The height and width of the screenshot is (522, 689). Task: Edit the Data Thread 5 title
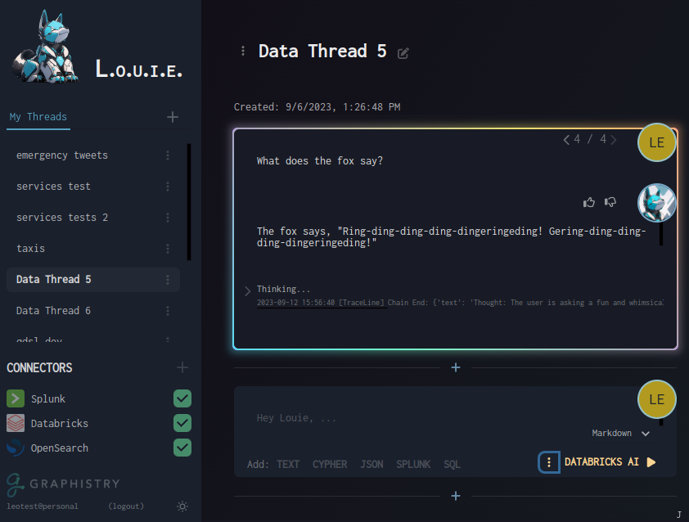coord(403,53)
